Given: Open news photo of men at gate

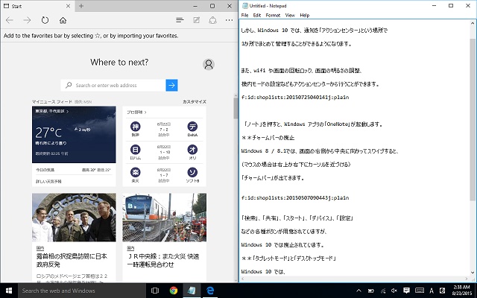Looking at the screenshot, I should pos(74,218).
